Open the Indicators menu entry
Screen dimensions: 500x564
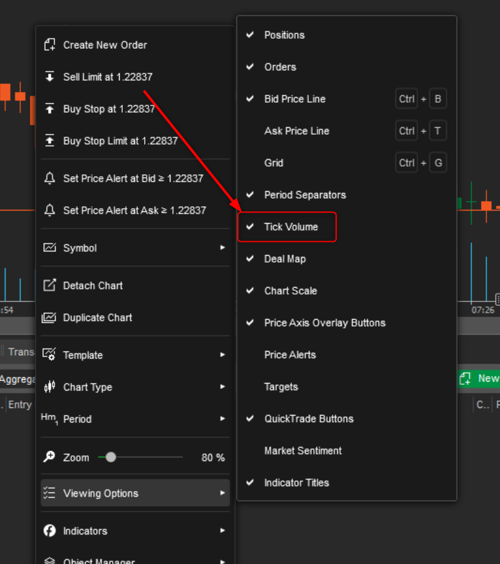point(85,531)
